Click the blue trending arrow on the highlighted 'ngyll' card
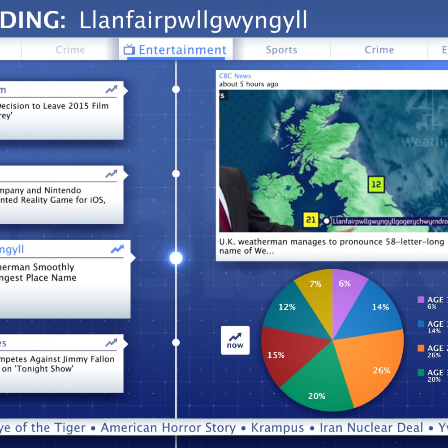 (x=117, y=249)
